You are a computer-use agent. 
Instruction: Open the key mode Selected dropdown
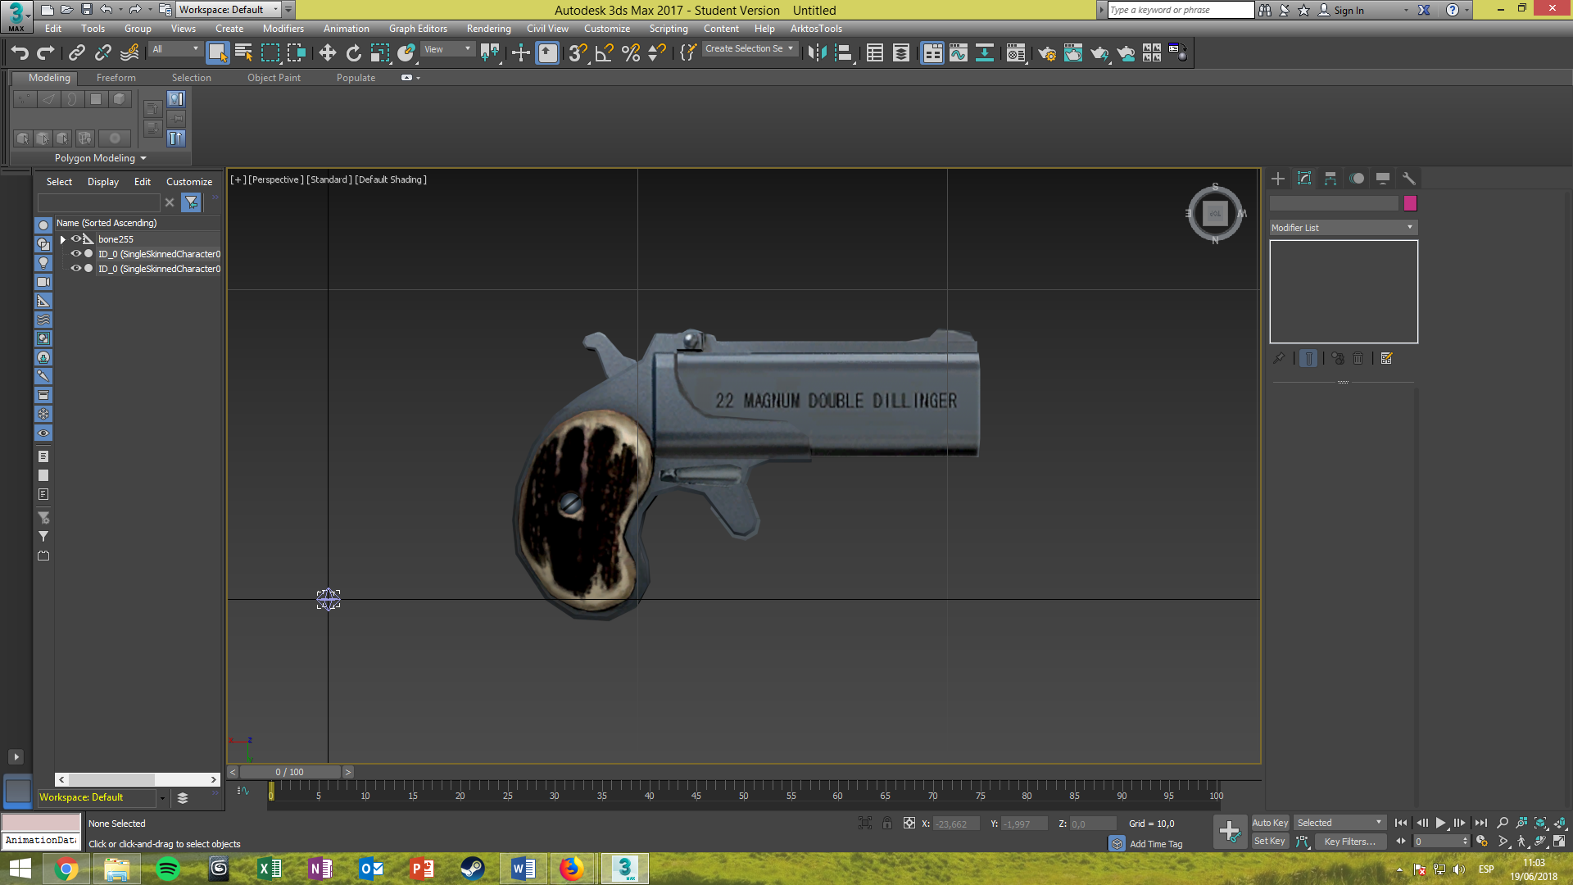1340,823
